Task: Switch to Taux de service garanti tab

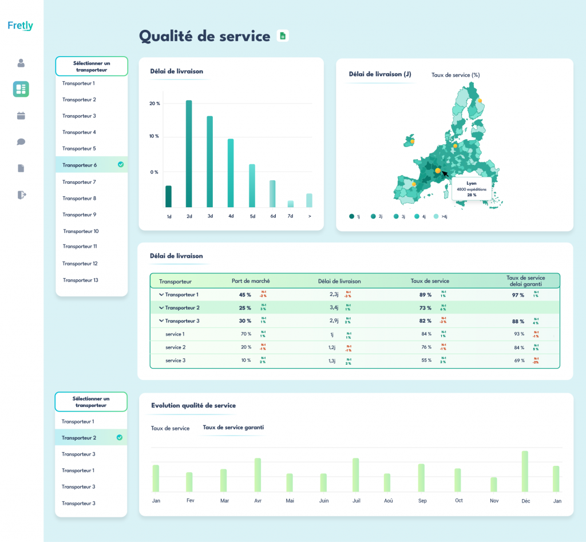Action: point(233,428)
